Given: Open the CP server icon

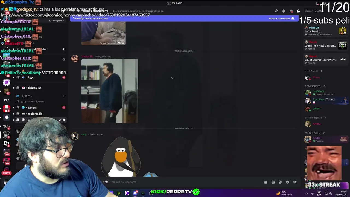Looking at the screenshot, I should 7,144.
